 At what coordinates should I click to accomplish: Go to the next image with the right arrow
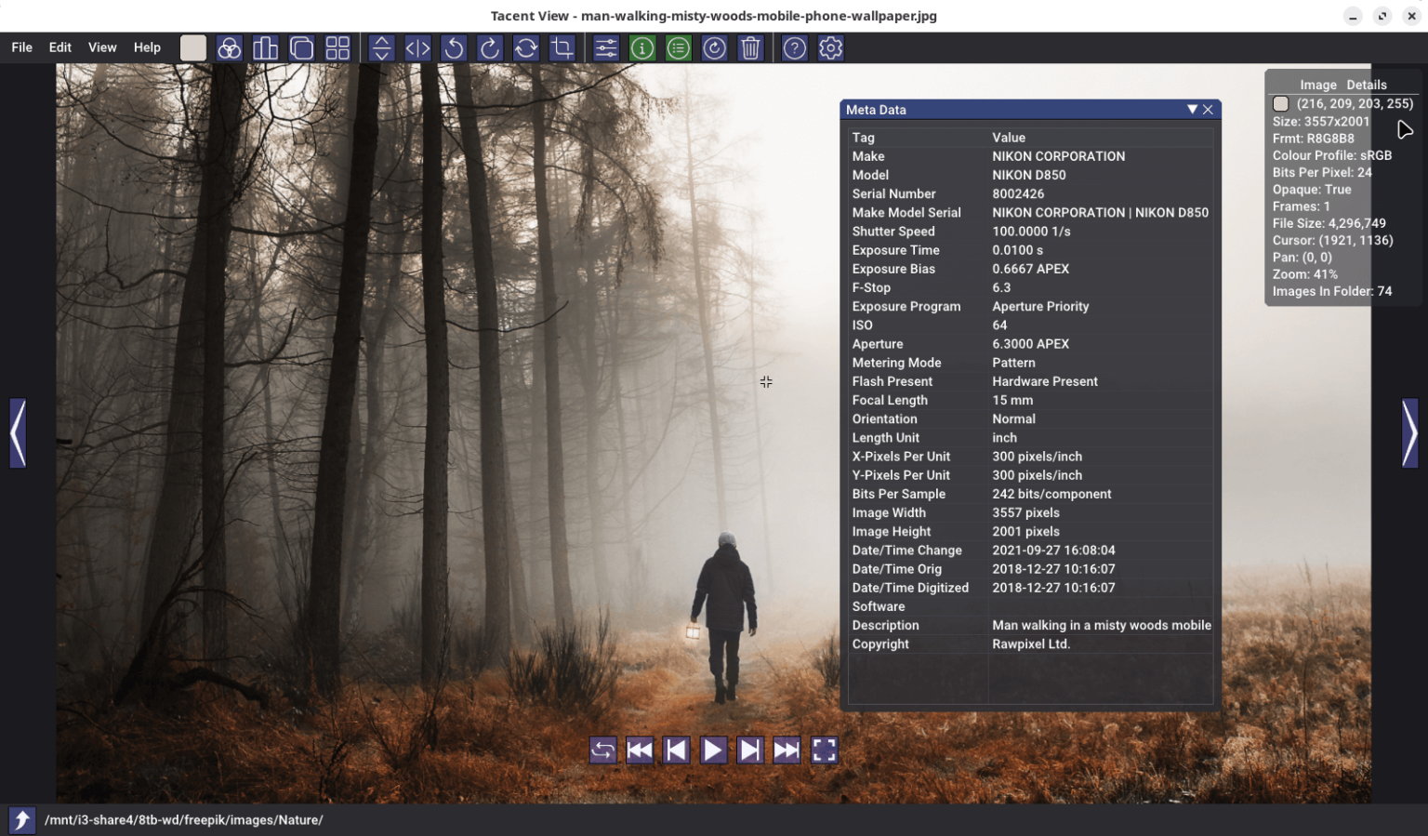coord(1409,433)
